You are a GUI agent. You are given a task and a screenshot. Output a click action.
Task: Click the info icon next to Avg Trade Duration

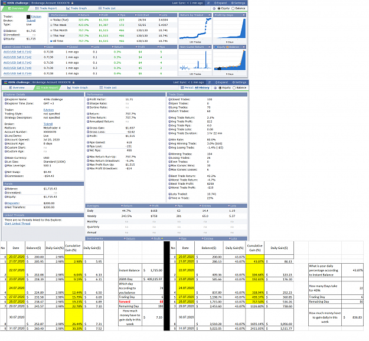(x=169, y=133)
